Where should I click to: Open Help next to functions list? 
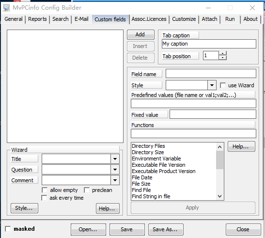(x=241, y=146)
